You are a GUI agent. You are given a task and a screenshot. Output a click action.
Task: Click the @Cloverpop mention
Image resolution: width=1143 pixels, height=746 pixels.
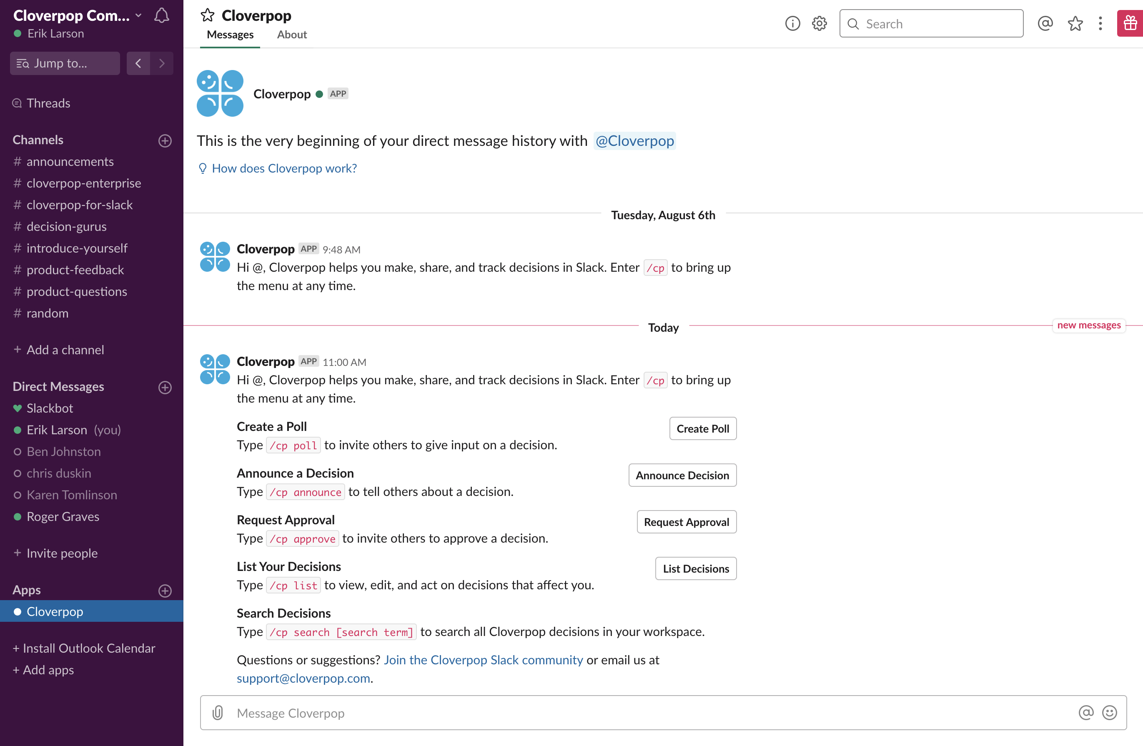tap(634, 141)
